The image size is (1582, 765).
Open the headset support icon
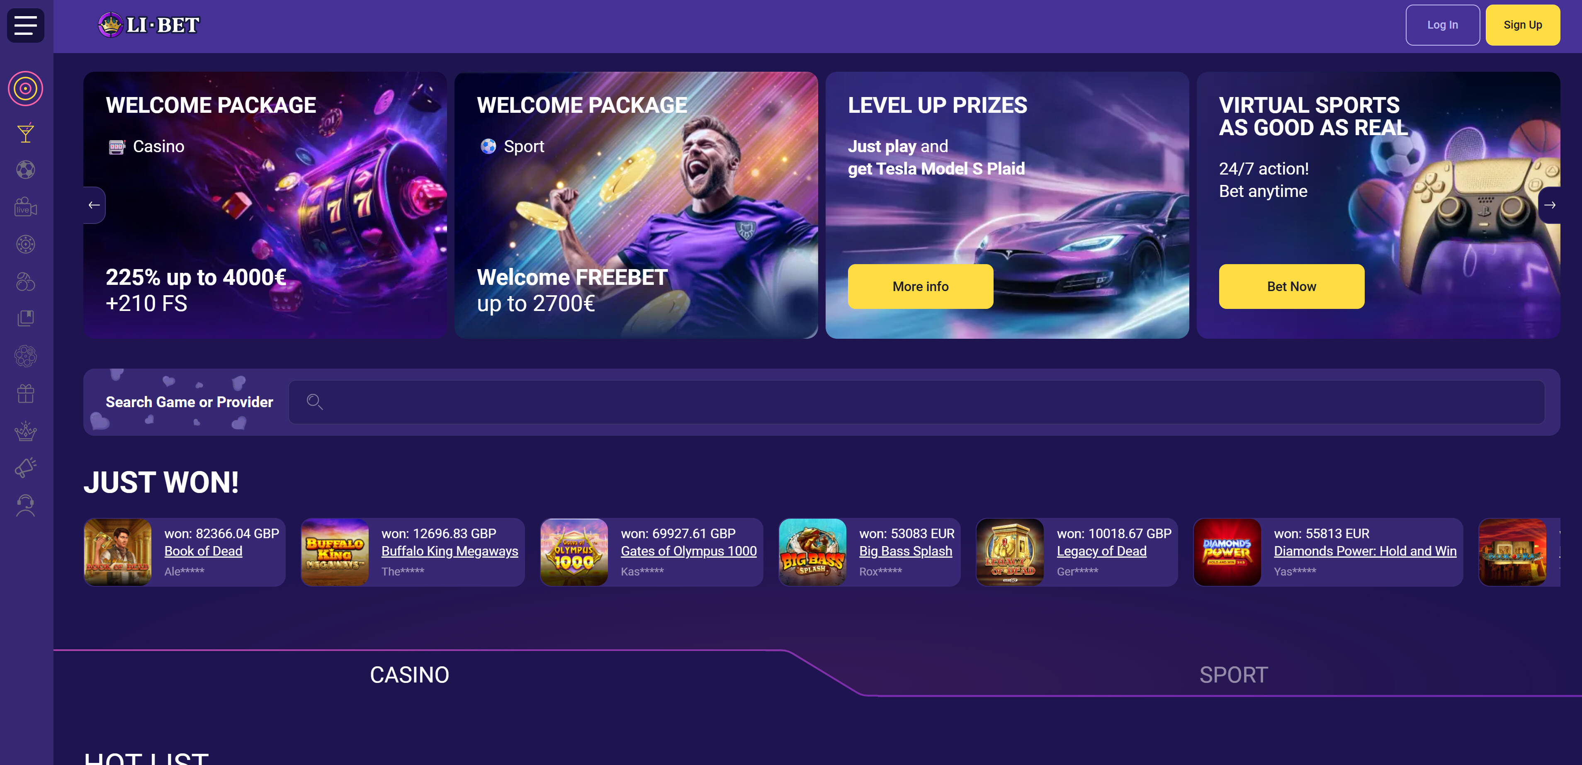click(25, 505)
